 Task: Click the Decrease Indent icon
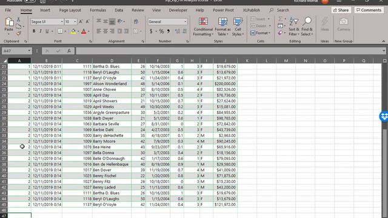point(120,31)
